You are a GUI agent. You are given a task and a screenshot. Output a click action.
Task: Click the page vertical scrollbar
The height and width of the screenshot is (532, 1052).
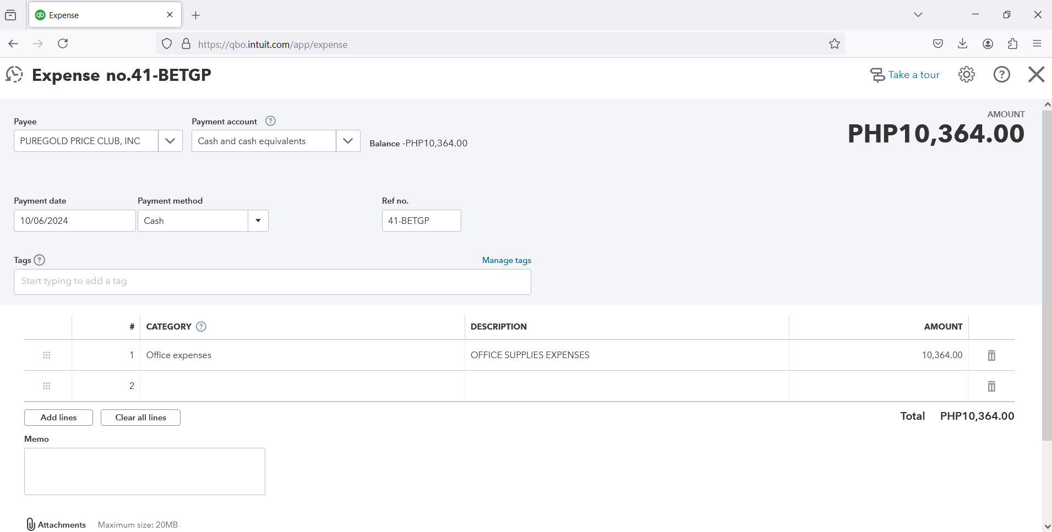pos(1047,275)
